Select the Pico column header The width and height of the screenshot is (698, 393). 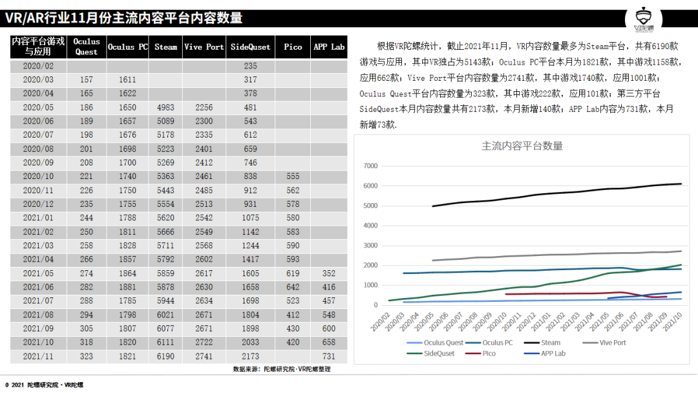(x=293, y=47)
